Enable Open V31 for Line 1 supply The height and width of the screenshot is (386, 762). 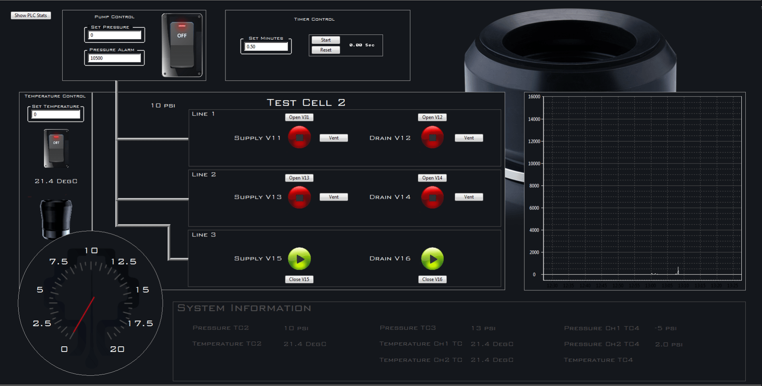click(299, 117)
